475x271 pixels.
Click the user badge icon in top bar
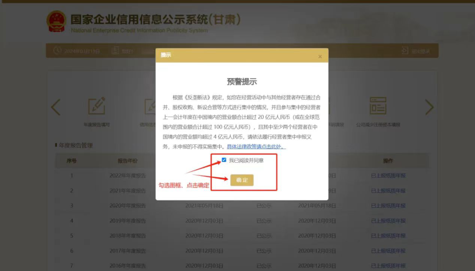pyautogui.click(x=115, y=51)
